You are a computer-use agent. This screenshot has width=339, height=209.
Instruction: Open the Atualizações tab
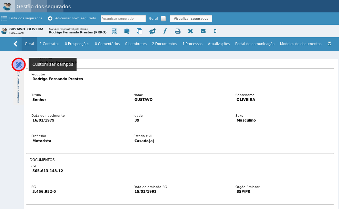pos(219,44)
